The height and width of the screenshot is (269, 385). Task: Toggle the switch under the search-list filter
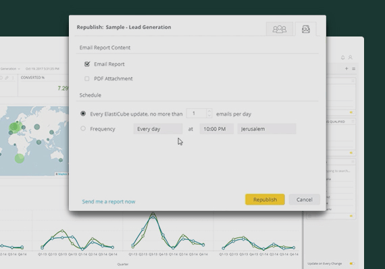(x=352, y=216)
